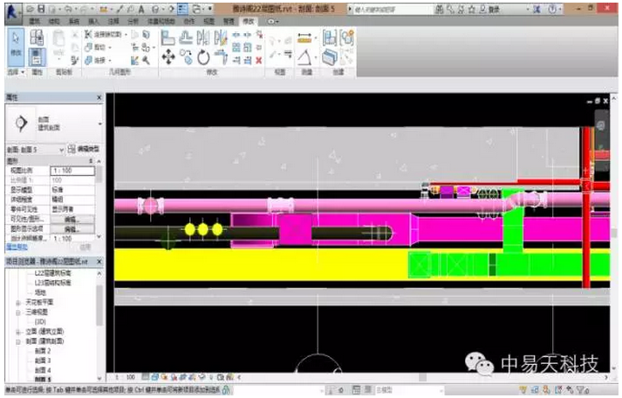
Task: Switch to the 修改 ribbon tab
Action: pyautogui.click(x=249, y=19)
